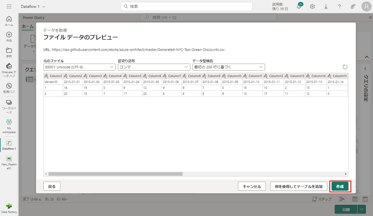Open the app launcher waffle icon
The height and width of the screenshot is (216, 373).
click(9, 7)
